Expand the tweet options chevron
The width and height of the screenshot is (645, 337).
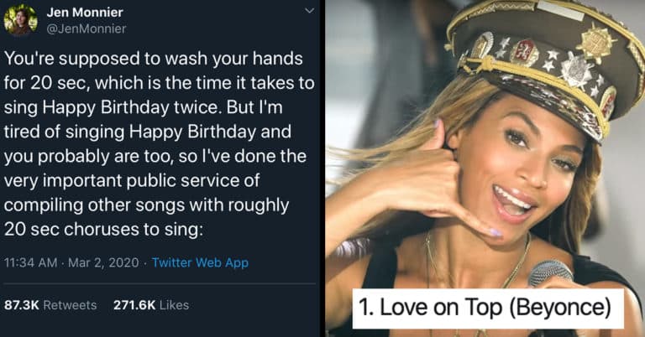(x=309, y=11)
